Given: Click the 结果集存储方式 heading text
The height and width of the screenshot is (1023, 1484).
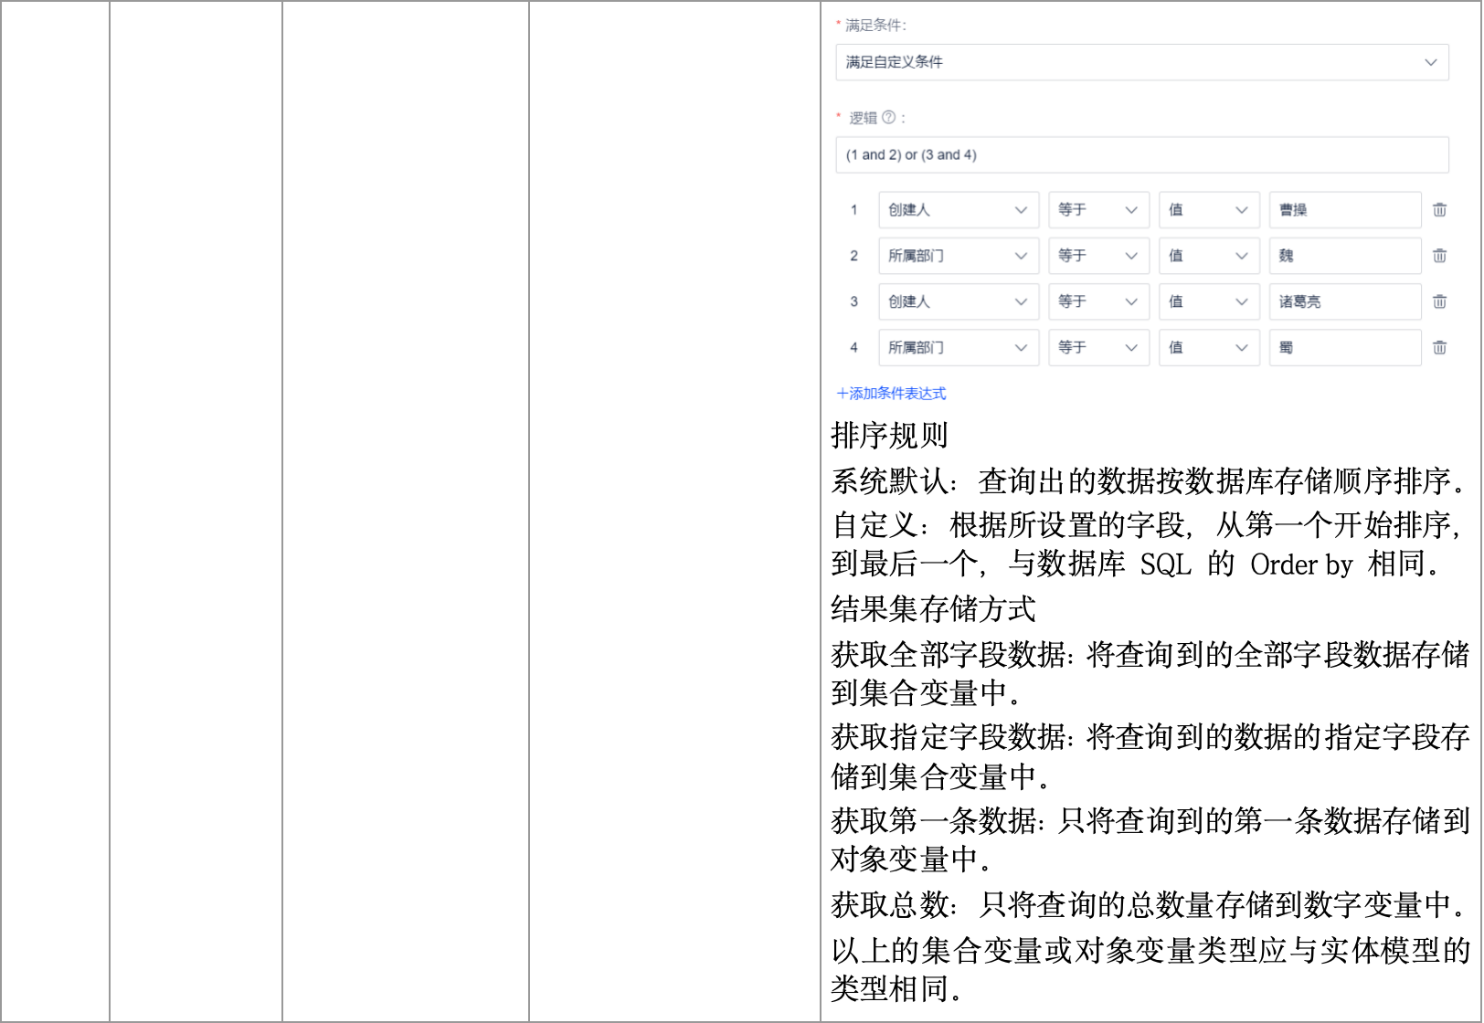Looking at the screenshot, I should pos(933,609).
